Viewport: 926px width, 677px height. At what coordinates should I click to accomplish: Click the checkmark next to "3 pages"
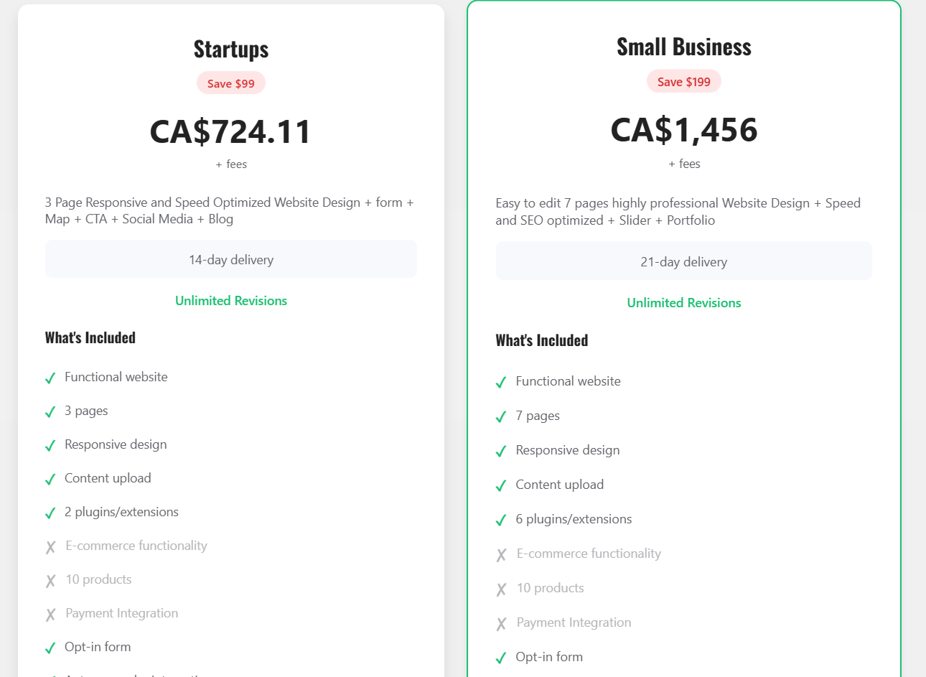click(50, 412)
